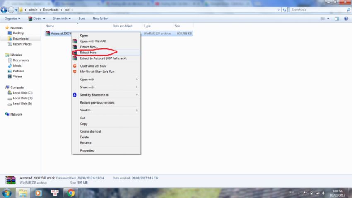Click the refresh button in address bar
352x198 pixels.
pyautogui.click(x=284, y=10)
